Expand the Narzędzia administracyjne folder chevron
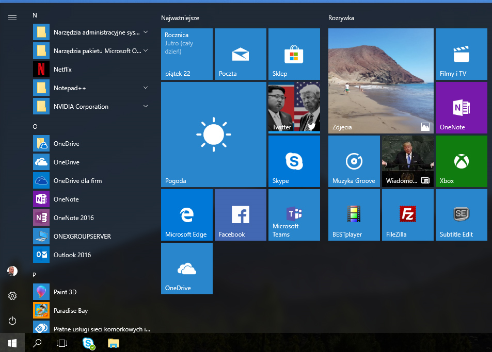Viewport: 492px width, 352px height. click(x=146, y=32)
